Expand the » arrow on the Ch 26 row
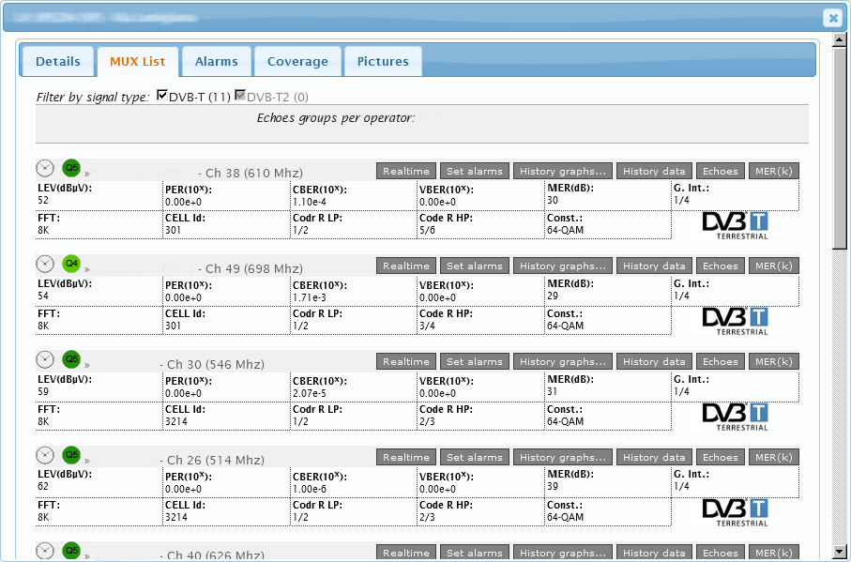Screen dimensions: 851x562 pos(87,461)
